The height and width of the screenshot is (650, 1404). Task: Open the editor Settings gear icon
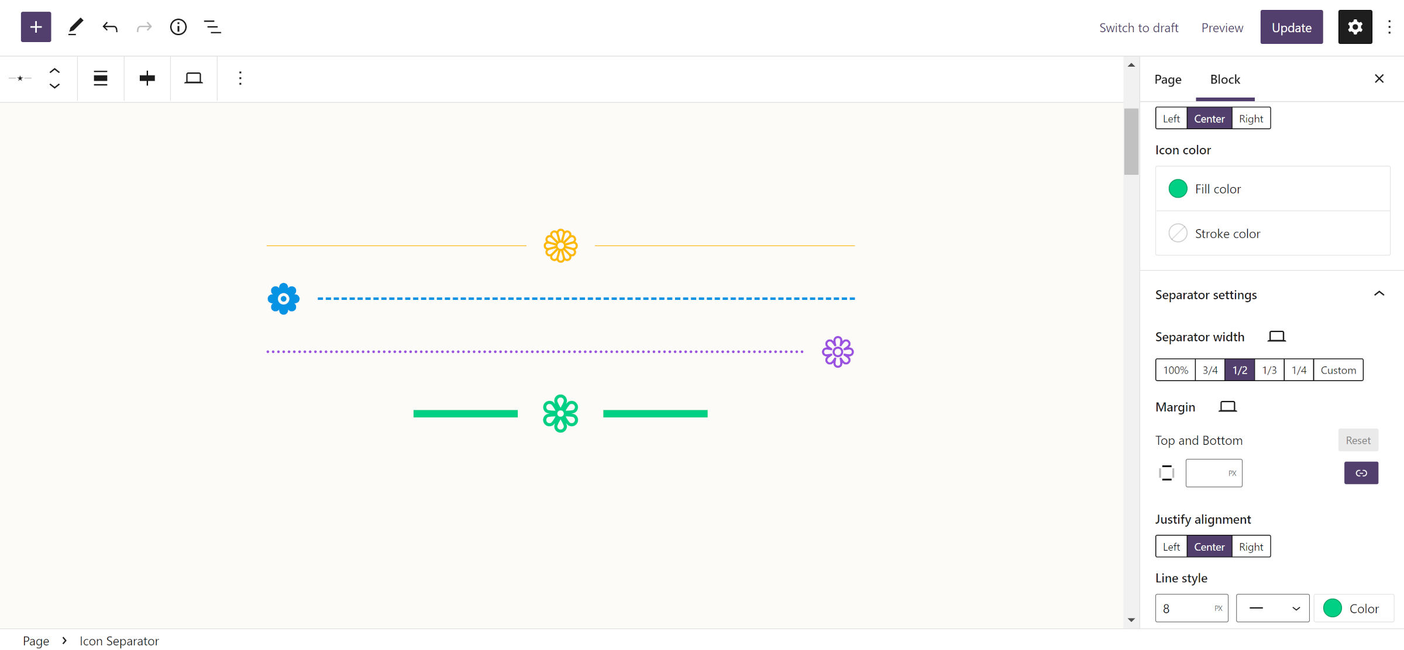coord(1355,27)
